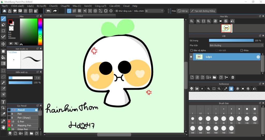
Task: Open Lớp1 layer settings gear
Action: (258, 57)
